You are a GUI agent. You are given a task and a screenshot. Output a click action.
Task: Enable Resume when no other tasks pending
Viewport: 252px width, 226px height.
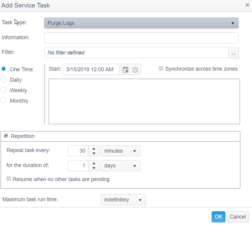coord(9,179)
